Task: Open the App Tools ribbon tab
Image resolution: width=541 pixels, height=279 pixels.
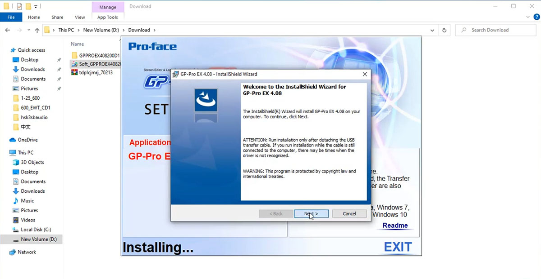Action: point(107,17)
